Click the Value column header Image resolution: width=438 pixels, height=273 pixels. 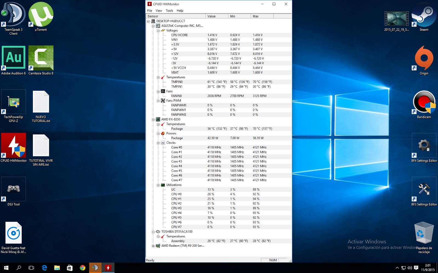[x=217, y=16]
